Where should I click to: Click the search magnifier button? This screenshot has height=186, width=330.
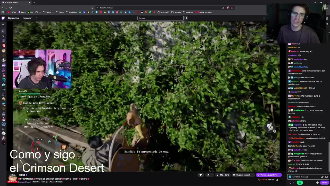pyautogui.click(x=186, y=18)
